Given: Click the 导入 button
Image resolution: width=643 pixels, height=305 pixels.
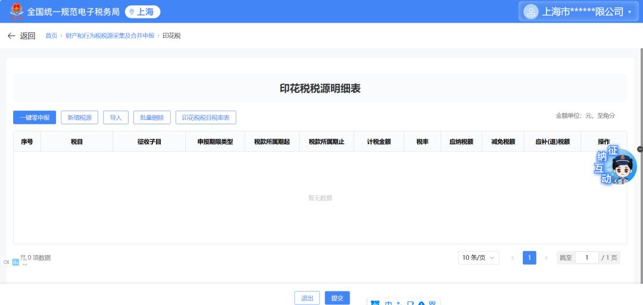Looking at the screenshot, I should pos(116,118).
